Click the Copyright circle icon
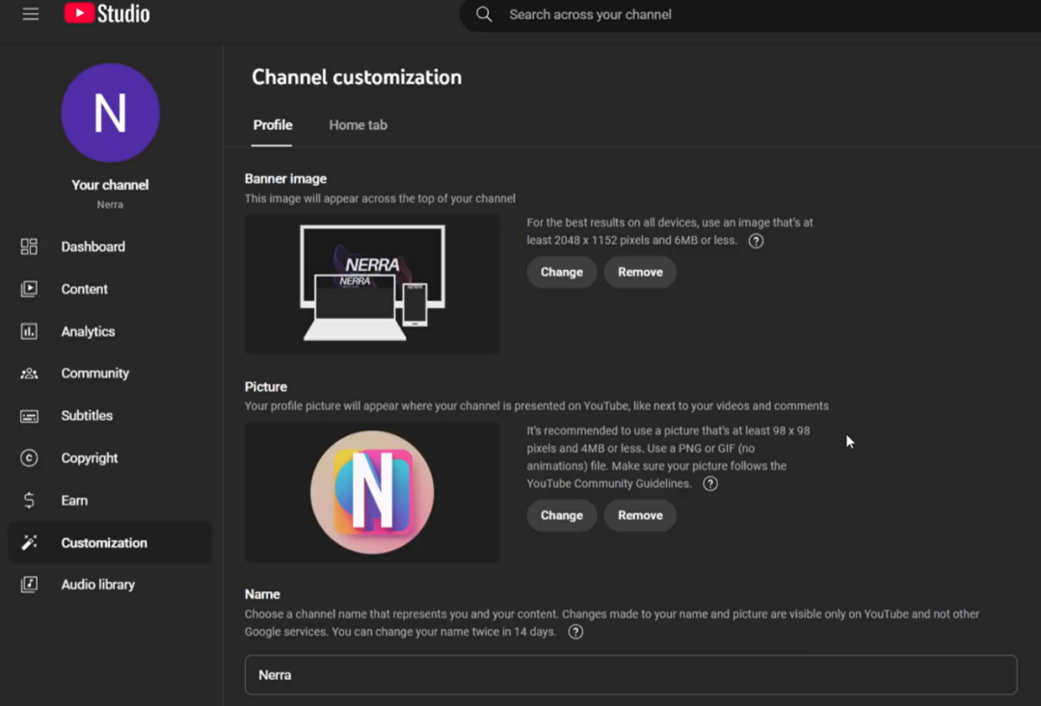The width and height of the screenshot is (1041, 706). 29,458
